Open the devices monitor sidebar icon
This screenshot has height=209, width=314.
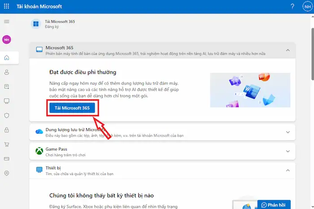click(7, 101)
